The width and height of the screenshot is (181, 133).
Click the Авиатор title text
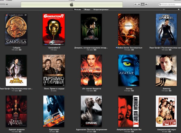[167, 89]
